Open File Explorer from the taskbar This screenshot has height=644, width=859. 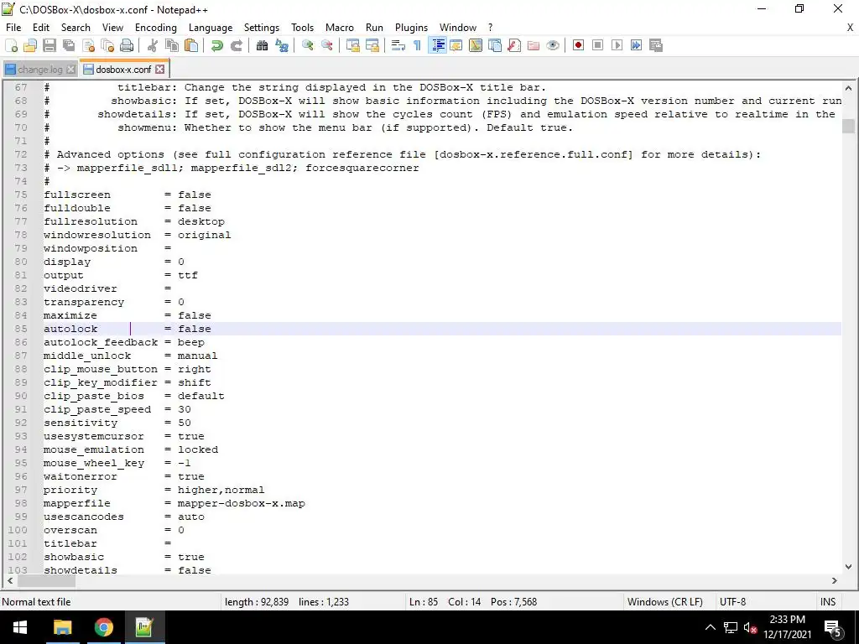pyautogui.click(x=62, y=627)
